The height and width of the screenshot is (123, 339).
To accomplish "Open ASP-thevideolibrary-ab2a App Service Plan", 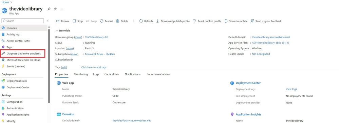I will [270, 43].
